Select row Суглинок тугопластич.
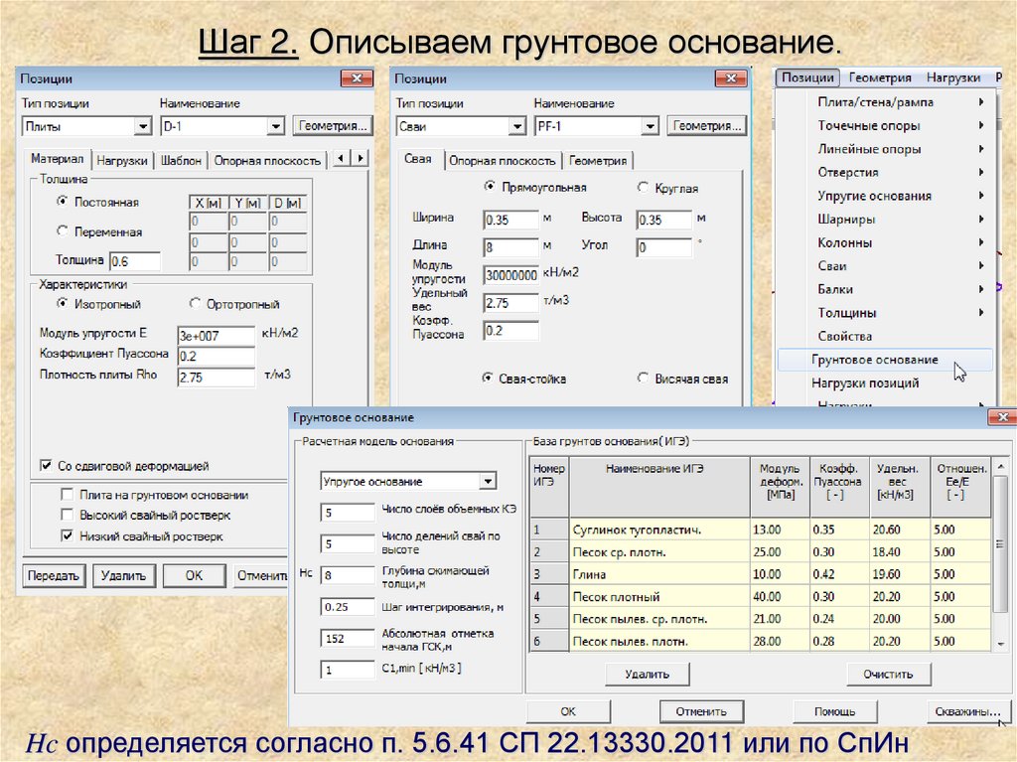 coord(760,529)
